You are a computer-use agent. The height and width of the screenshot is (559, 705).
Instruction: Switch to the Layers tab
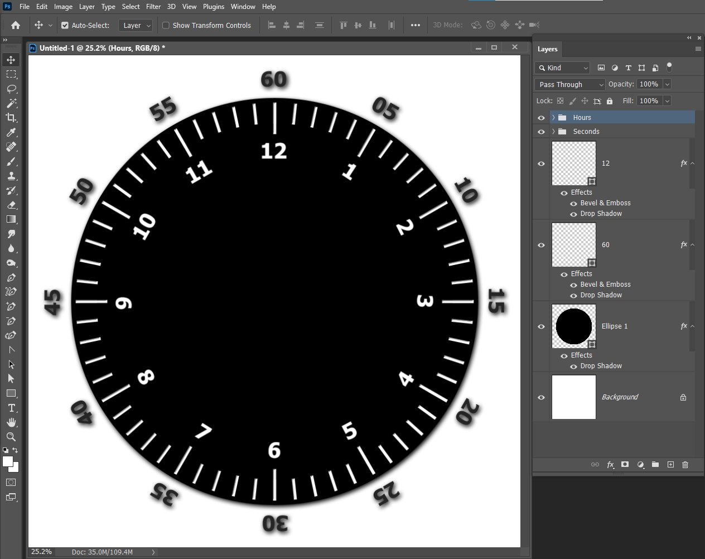pos(547,49)
